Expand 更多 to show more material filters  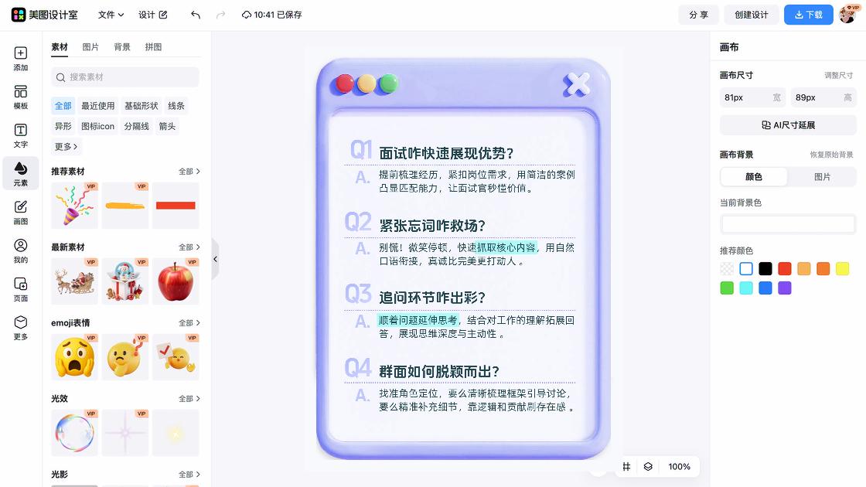pos(65,146)
